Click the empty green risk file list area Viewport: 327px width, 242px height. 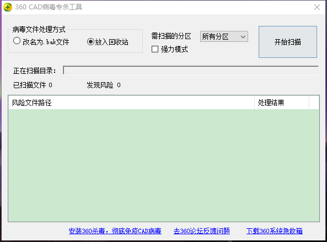164,165
